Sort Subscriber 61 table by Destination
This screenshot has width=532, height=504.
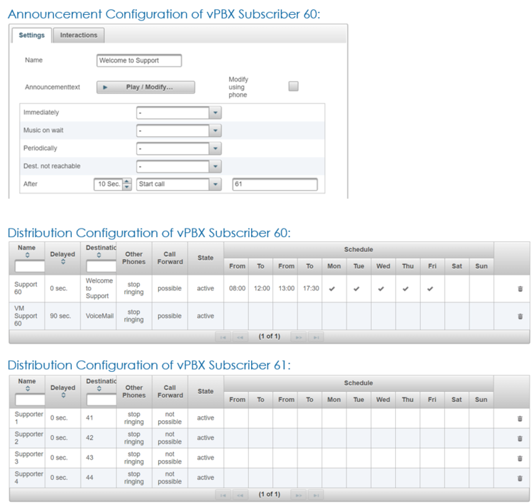click(x=99, y=388)
